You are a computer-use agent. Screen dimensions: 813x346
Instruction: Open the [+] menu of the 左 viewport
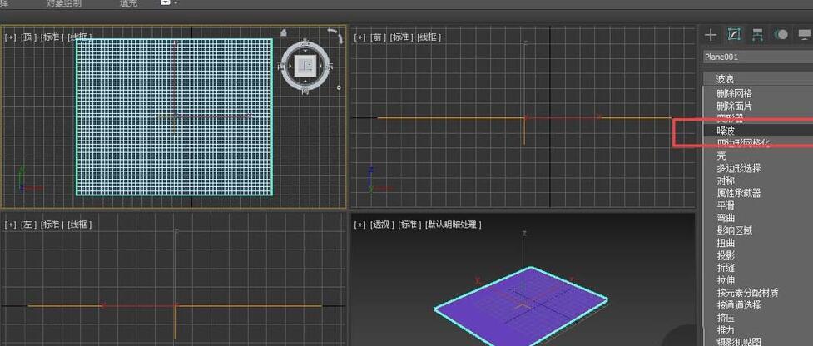click(x=10, y=225)
